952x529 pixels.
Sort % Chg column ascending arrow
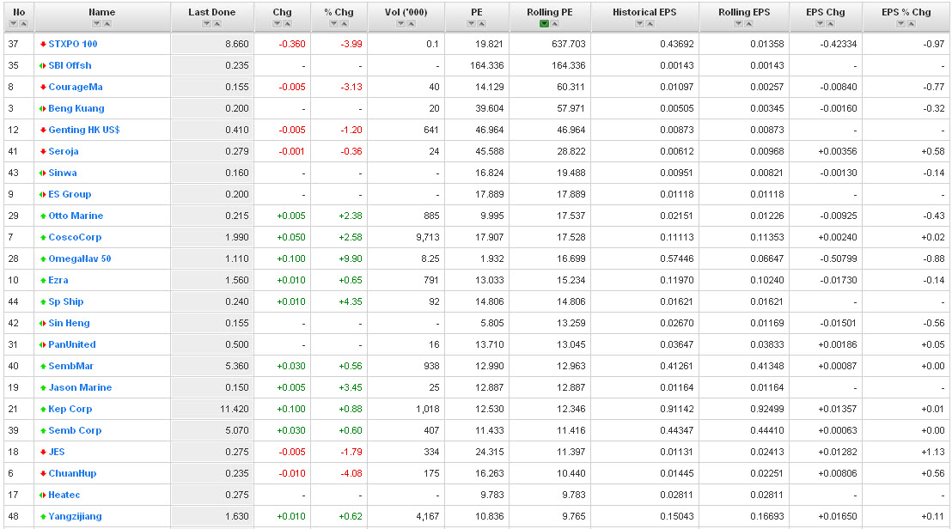coord(344,24)
